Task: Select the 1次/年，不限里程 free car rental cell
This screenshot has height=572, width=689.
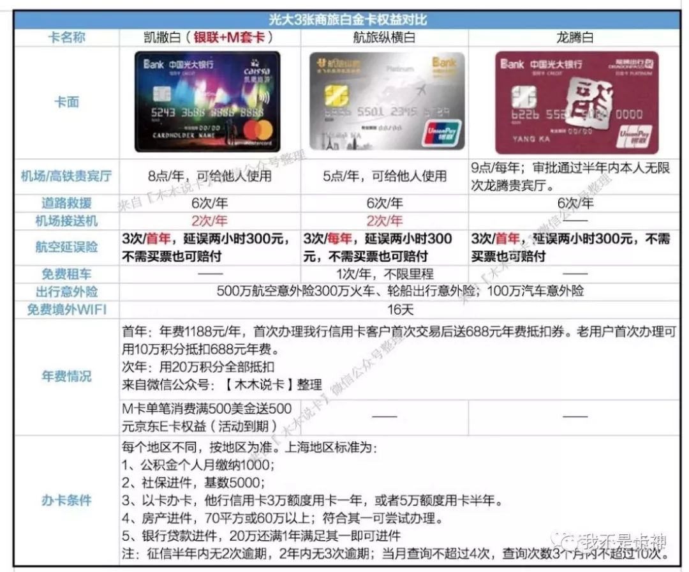Action: point(385,275)
